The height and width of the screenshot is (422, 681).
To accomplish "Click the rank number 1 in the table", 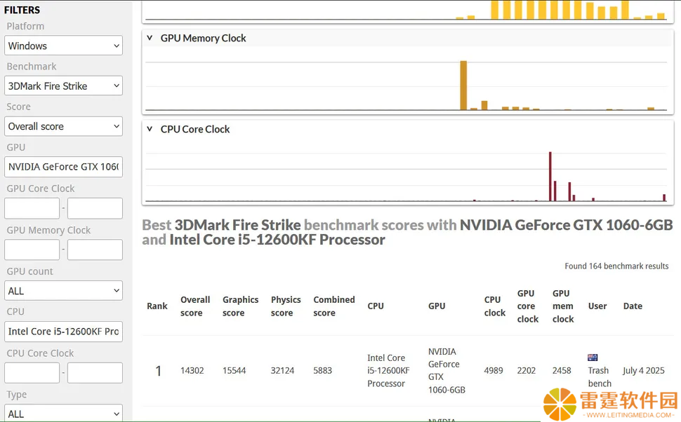I will point(158,371).
